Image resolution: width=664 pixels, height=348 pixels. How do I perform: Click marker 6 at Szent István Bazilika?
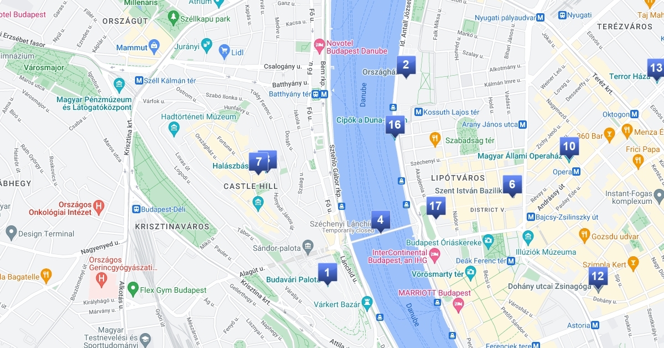(x=512, y=185)
